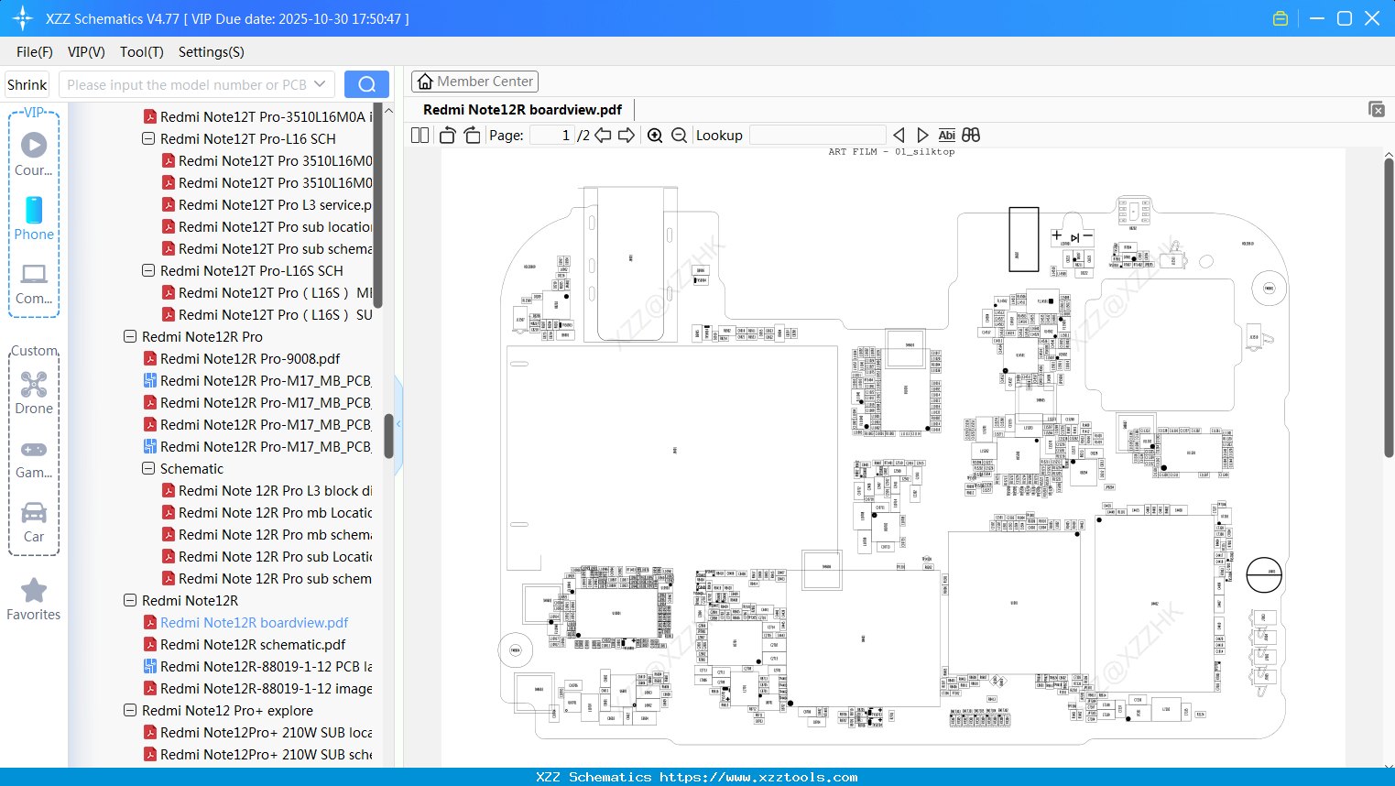Click the Abi whole-word search icon
1395x786 pixels.
(x=946, y=135)
